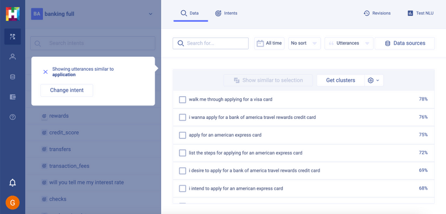Click the orange G account avatar
The width and height of the screenshot is (446, 214).
12,203
